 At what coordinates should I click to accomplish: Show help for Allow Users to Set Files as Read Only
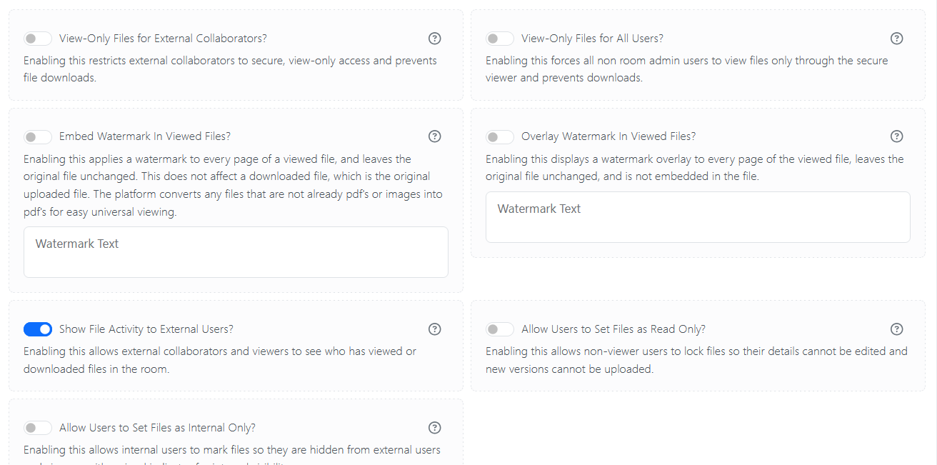coord(897,329)
